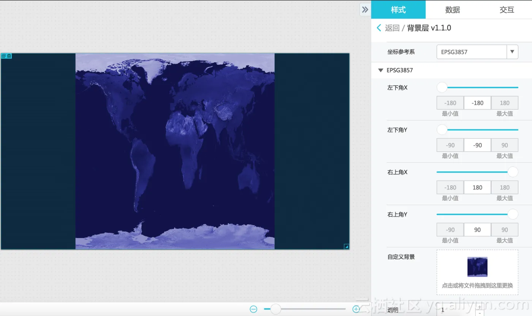Click the 右上角Y label
Viewport: 532px width, 316px height.
pos(397,214)
